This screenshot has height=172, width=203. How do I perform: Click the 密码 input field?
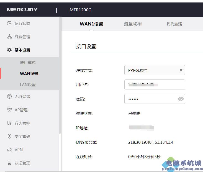tap(155, 99)
